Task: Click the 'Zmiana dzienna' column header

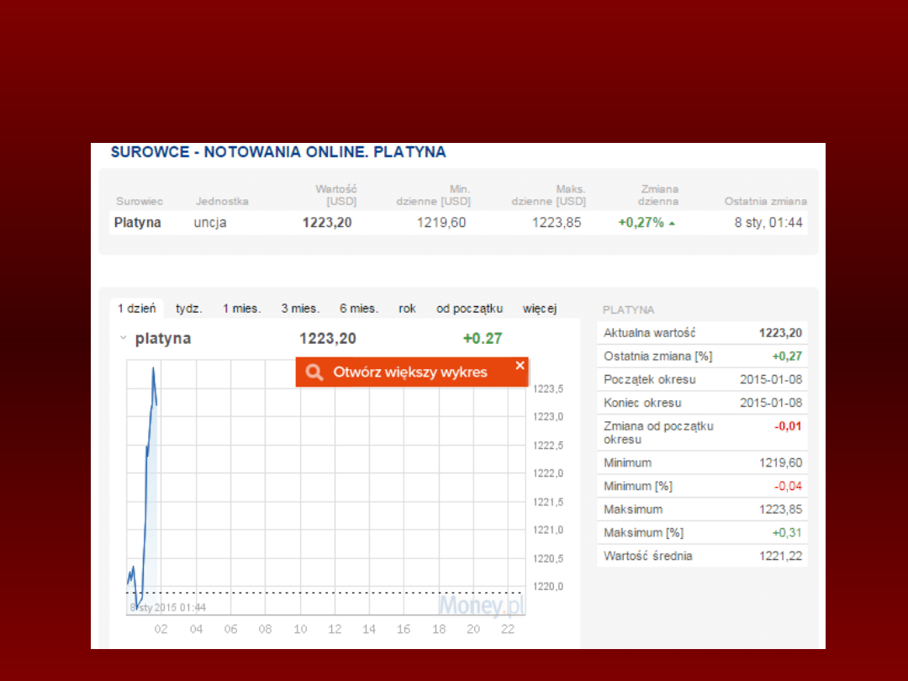Action: point(657,195)
